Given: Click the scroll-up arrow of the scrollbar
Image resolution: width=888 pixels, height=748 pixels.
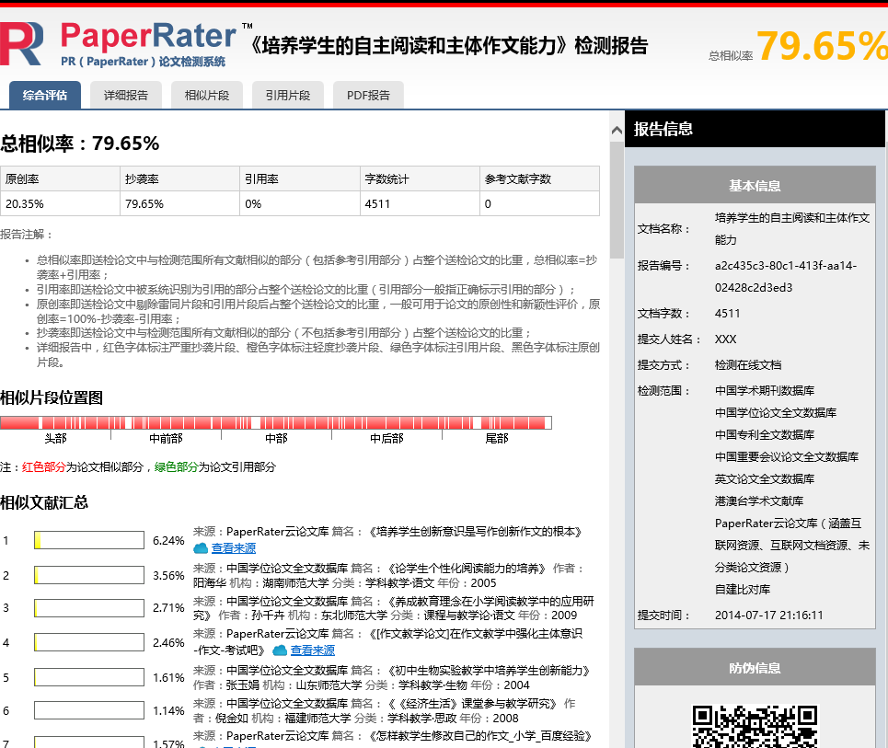Looking at the screenshot, I should [617, 131].
